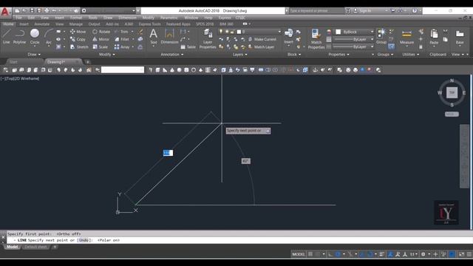
Task: Click the Erase tool icon in Modify panel
Action: 140,31
